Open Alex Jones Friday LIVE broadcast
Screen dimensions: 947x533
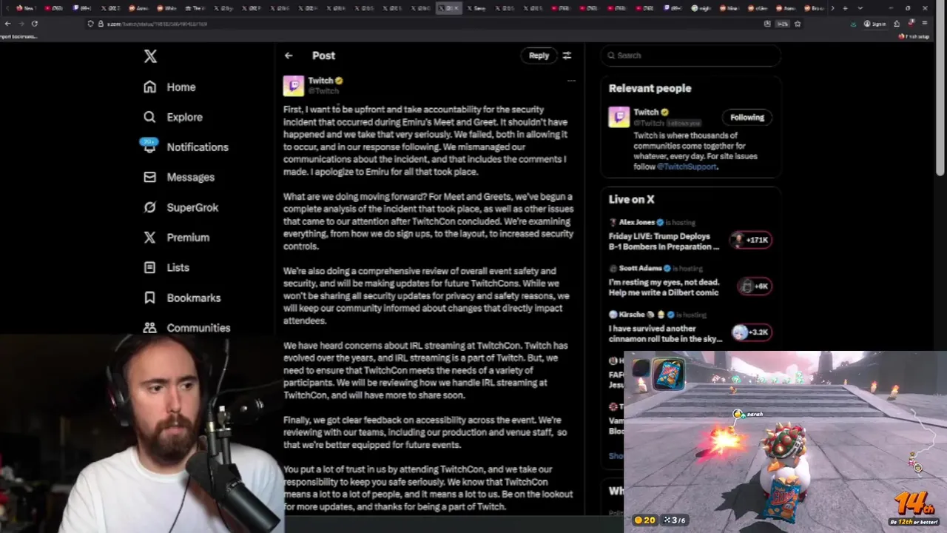pyautogui.click(x=664, y=241)
